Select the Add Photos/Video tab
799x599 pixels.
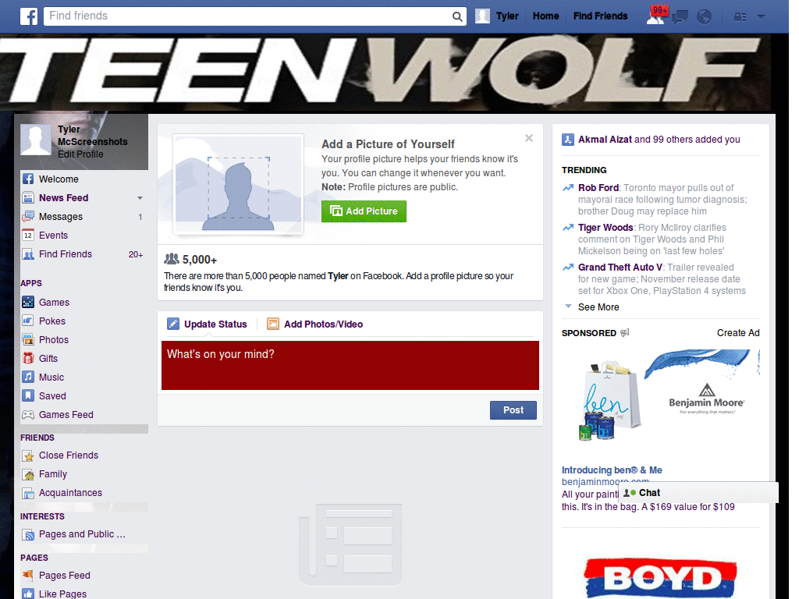(315, 324)
